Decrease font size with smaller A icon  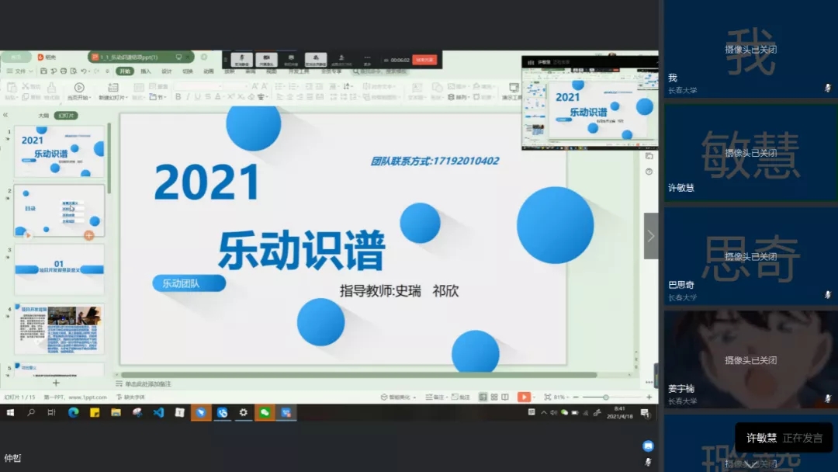[264, 86]
